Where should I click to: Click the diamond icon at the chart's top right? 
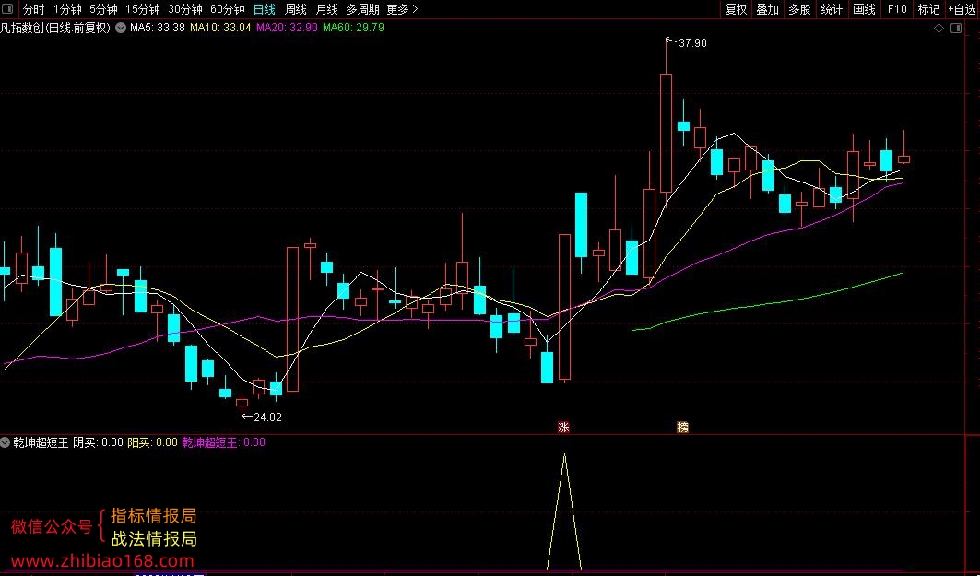point(939,29)
